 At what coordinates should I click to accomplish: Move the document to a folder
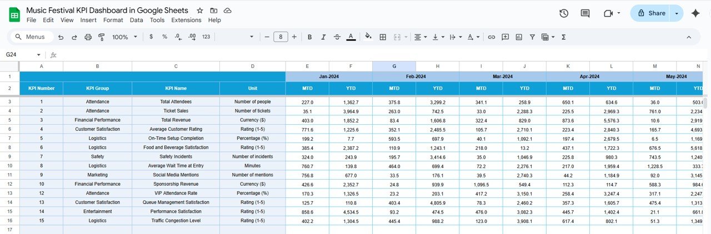pyautogui.click(x=214, y=11)
